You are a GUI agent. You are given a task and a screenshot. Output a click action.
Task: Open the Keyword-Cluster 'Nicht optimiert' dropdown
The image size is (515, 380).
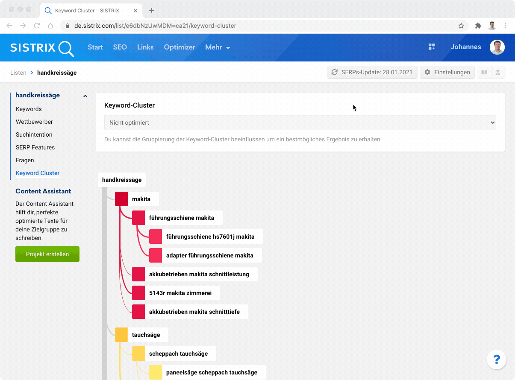(300, 123)
